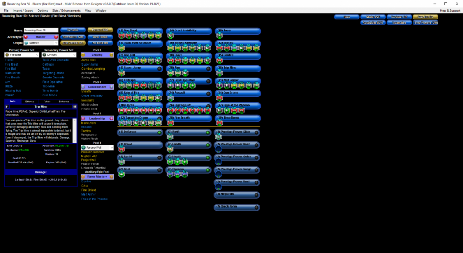
Task: Toggle the Aim power activation circle
Action: coord(209,68)
